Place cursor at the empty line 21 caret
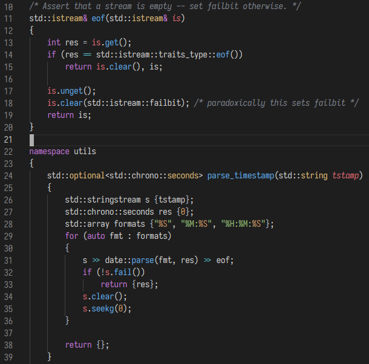The image size is (369, 364). tap(32, 140)
